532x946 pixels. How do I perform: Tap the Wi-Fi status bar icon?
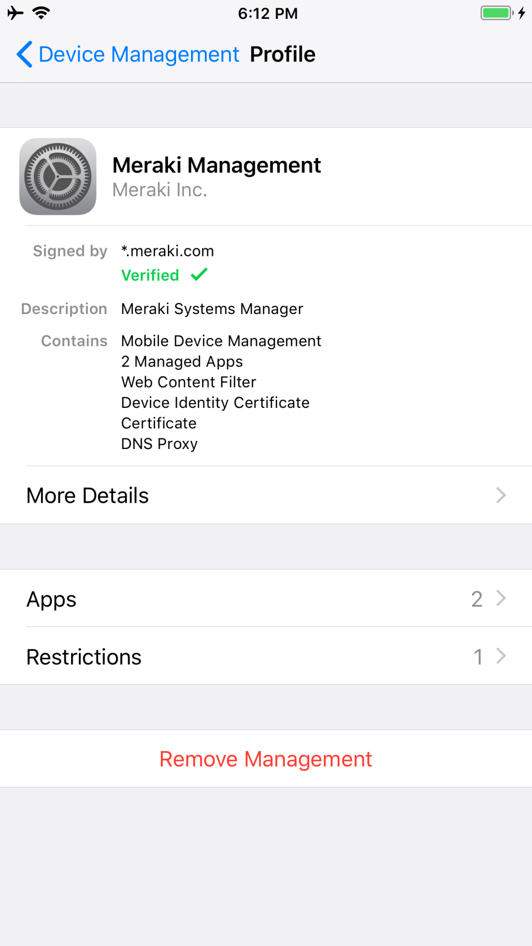coord(42,13)
